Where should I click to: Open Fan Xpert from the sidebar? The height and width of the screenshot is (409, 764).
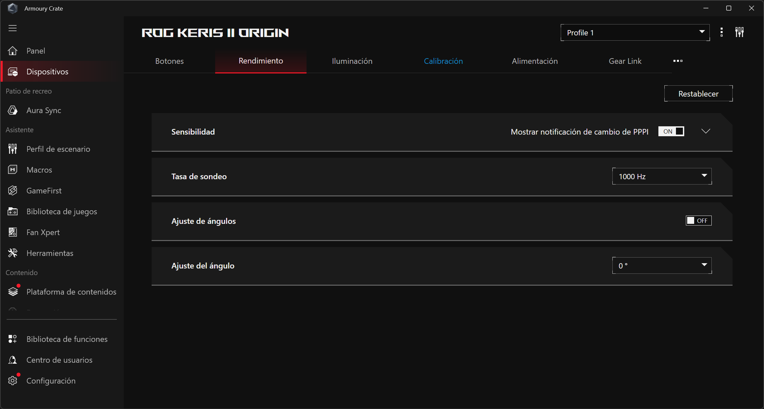pos(62,232)
